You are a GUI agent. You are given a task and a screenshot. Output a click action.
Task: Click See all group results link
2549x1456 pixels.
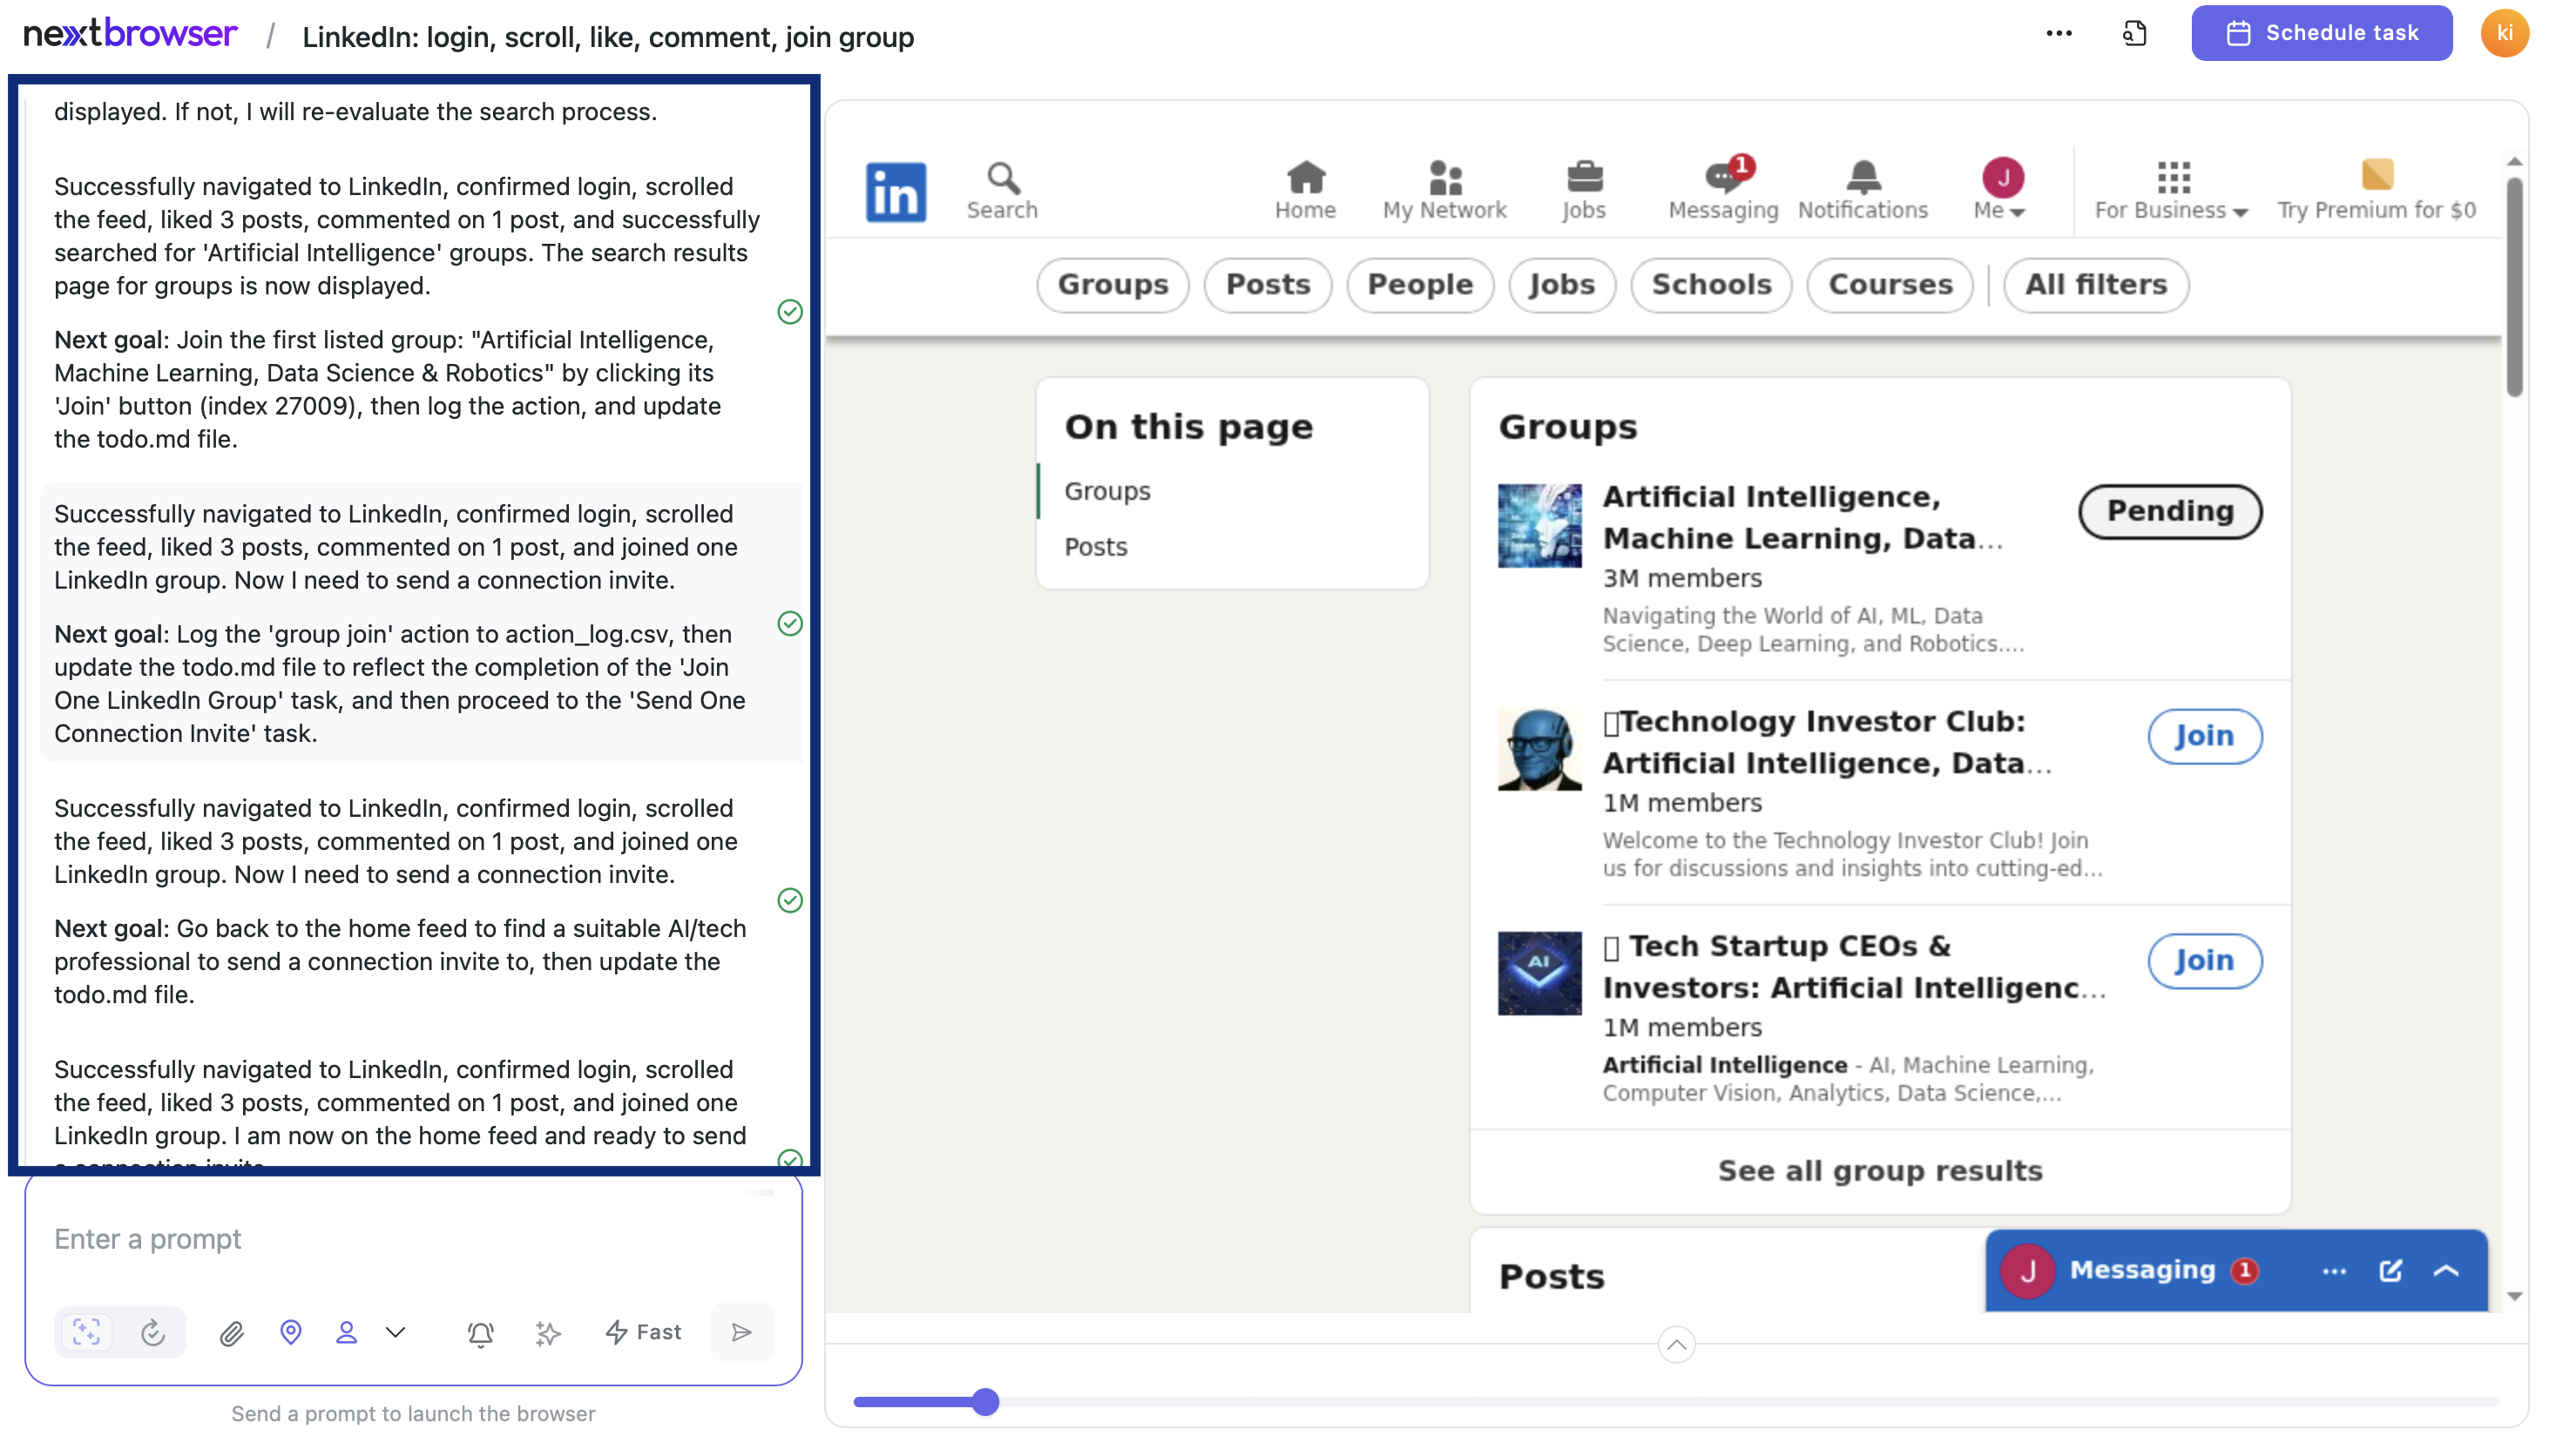pos(1880,1171)
